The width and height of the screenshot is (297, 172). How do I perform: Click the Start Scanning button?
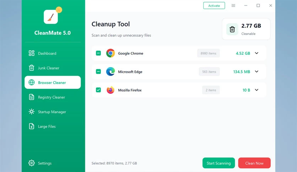[x=218, y=163]
